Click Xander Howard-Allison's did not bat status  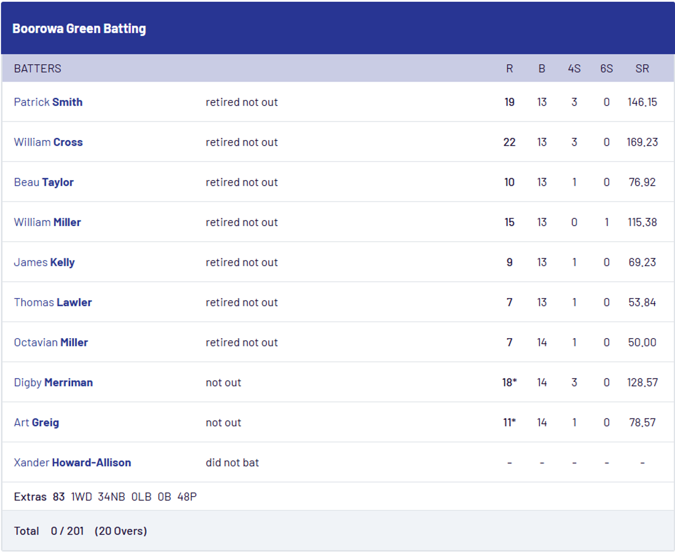232,462
